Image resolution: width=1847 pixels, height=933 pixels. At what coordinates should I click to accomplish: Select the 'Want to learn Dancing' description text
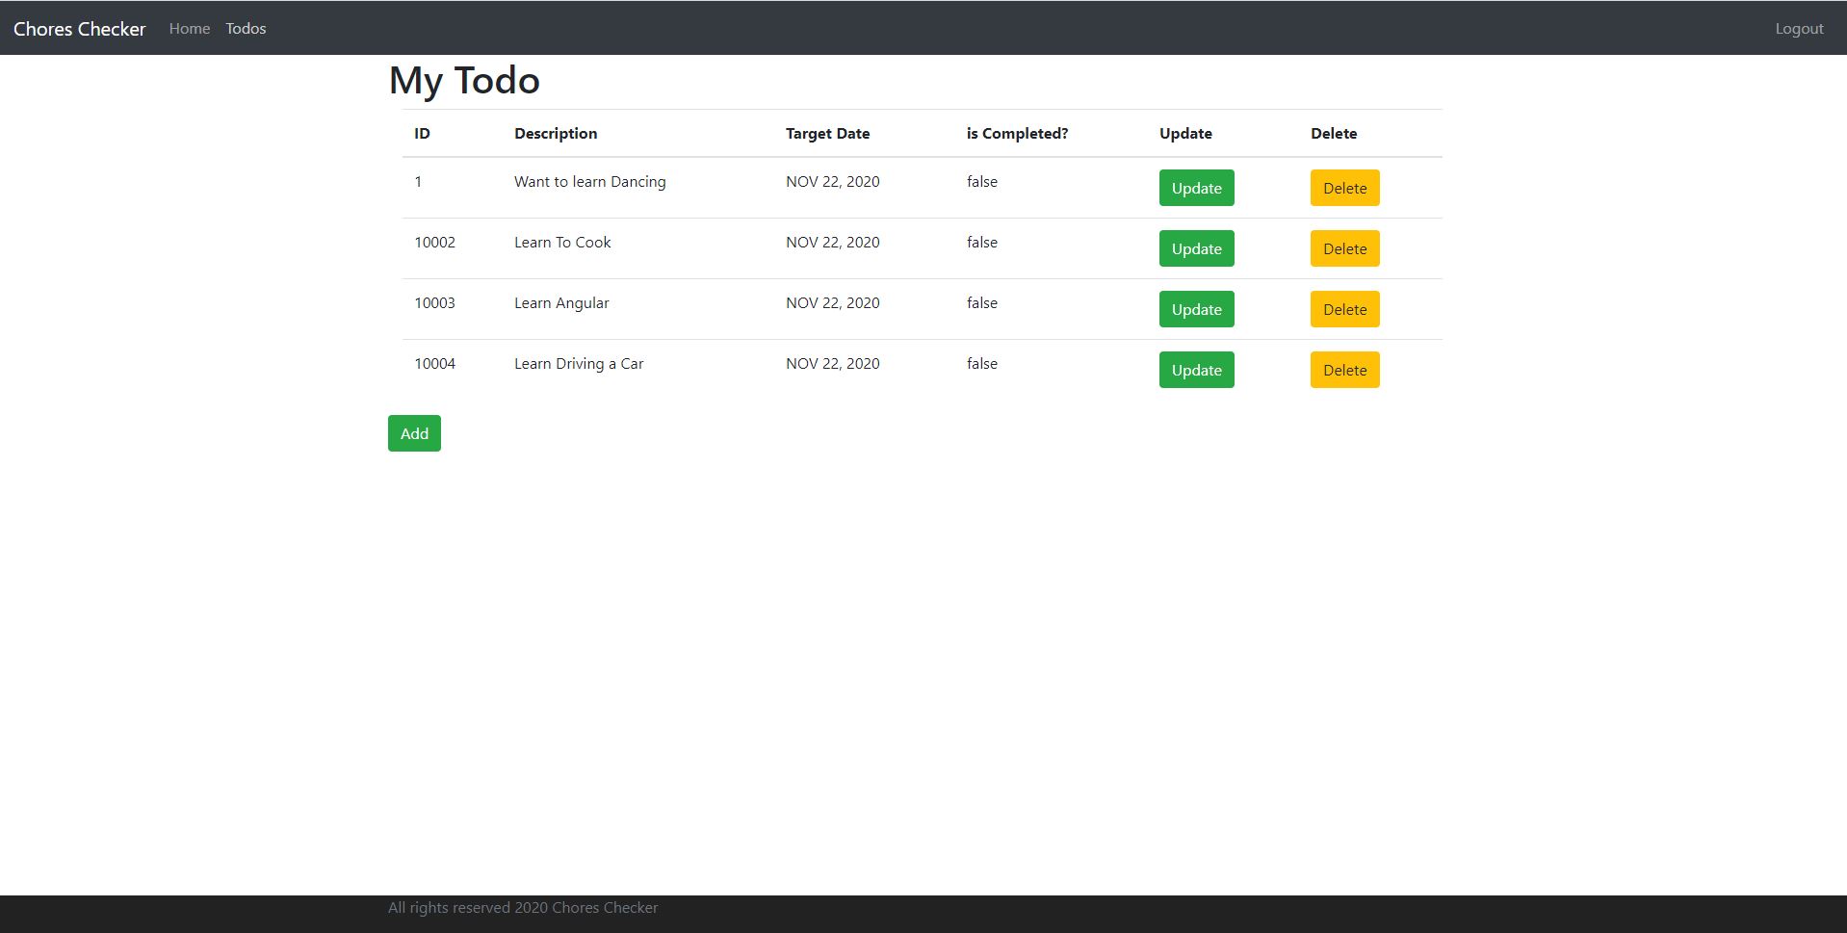(x=589, y=182)
